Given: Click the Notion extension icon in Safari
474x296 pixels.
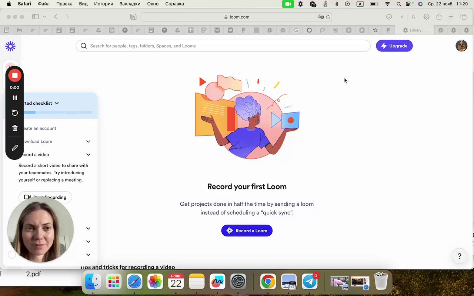Looking at the screenshot, I should [x=133, y=17].
